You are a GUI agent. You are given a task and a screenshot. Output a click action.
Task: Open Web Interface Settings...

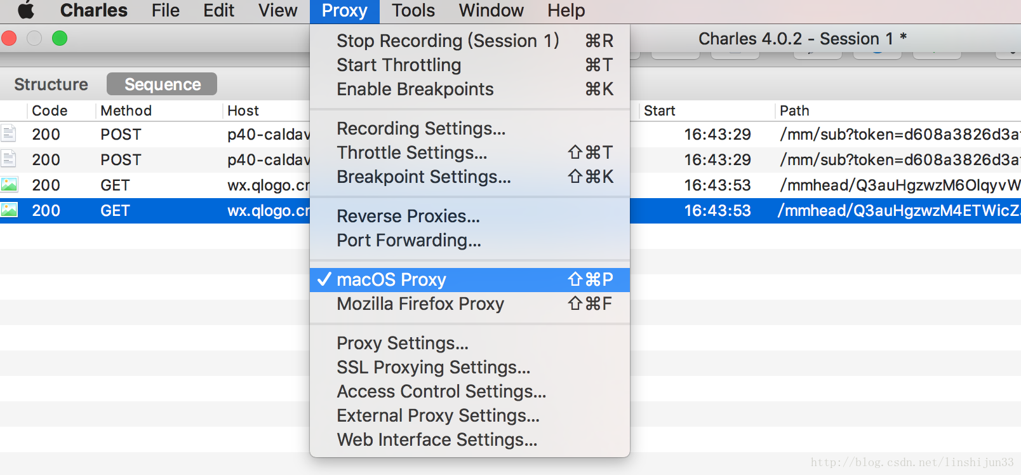point(470,439)
